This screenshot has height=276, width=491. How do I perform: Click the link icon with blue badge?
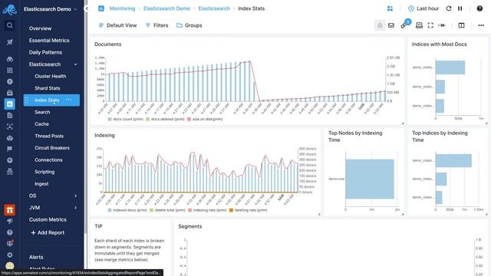click(404, 25)
